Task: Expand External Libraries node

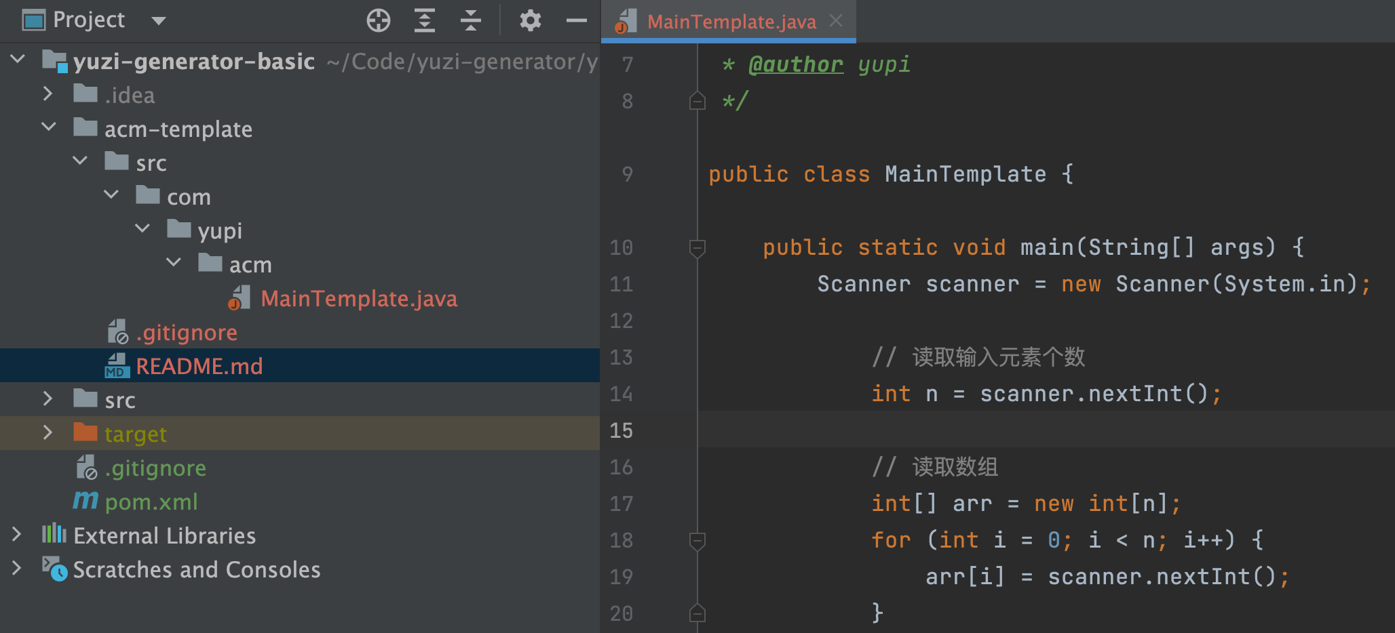Action: (17, 534)
